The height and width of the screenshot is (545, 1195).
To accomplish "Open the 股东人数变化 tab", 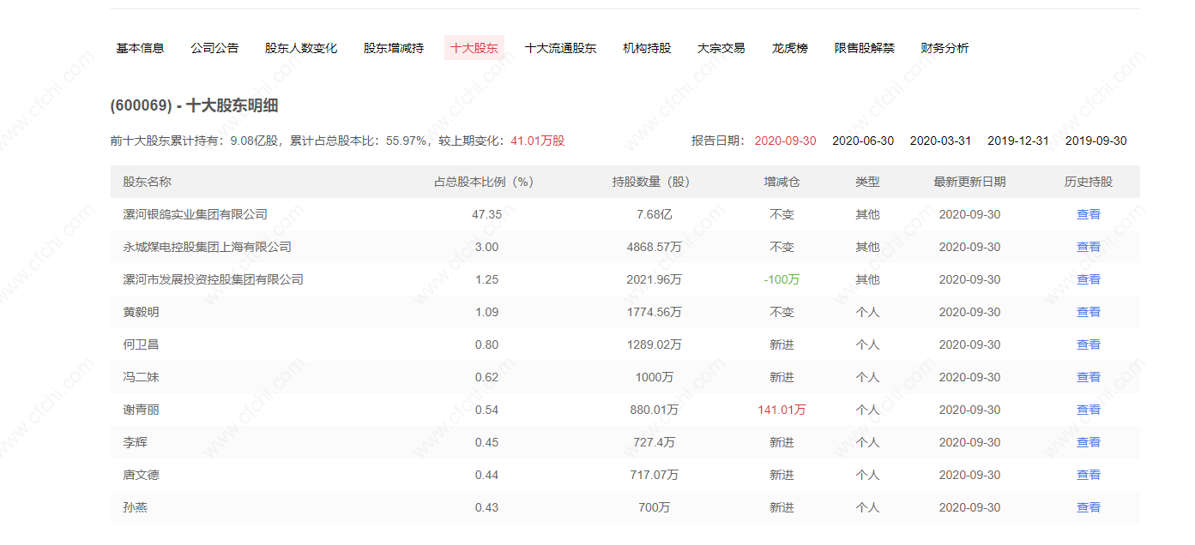I will (x=301, y=48).
